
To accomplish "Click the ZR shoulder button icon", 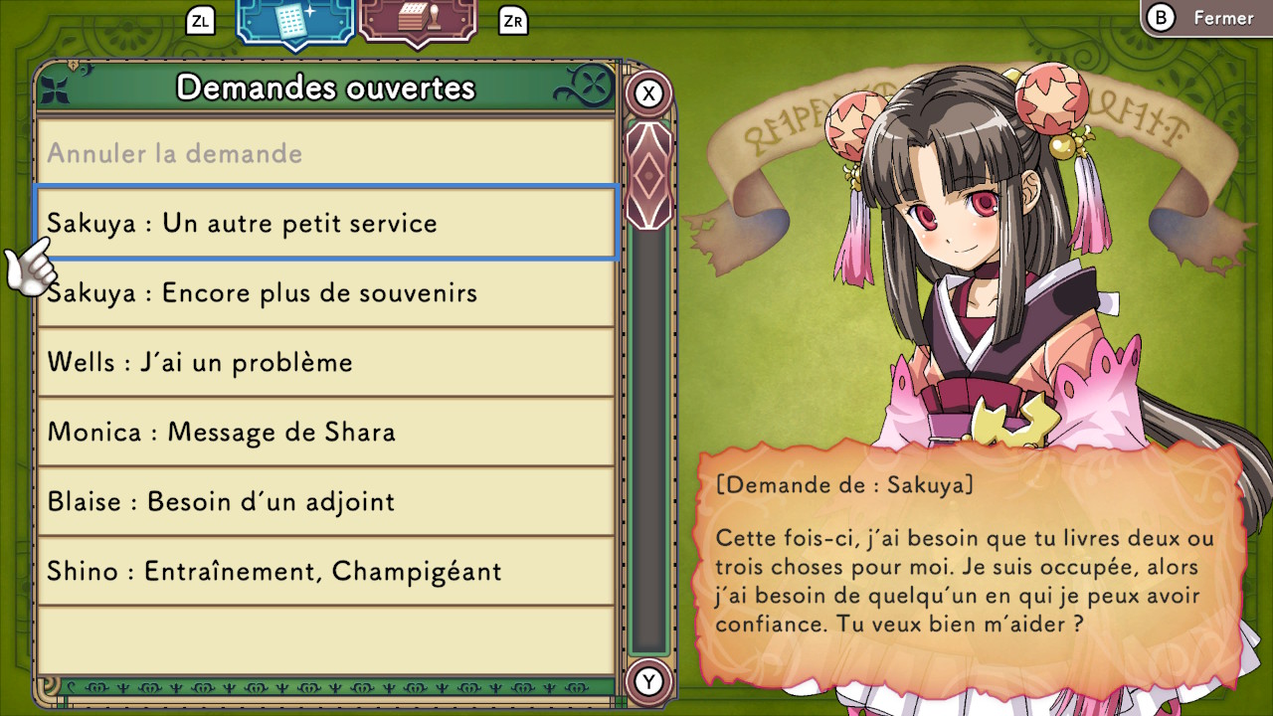I will [513, 20].
